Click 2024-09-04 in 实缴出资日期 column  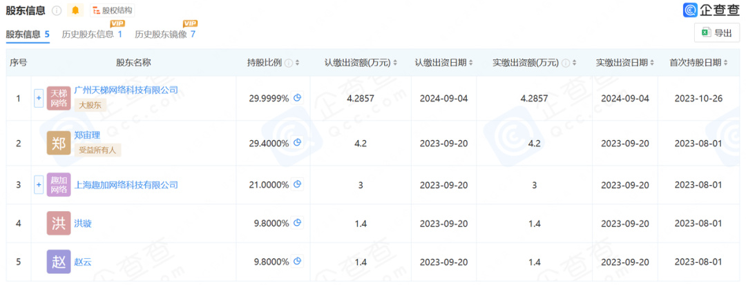(625, 99)
